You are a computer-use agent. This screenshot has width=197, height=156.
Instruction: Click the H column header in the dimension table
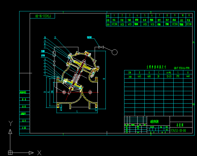click(188, 72)
